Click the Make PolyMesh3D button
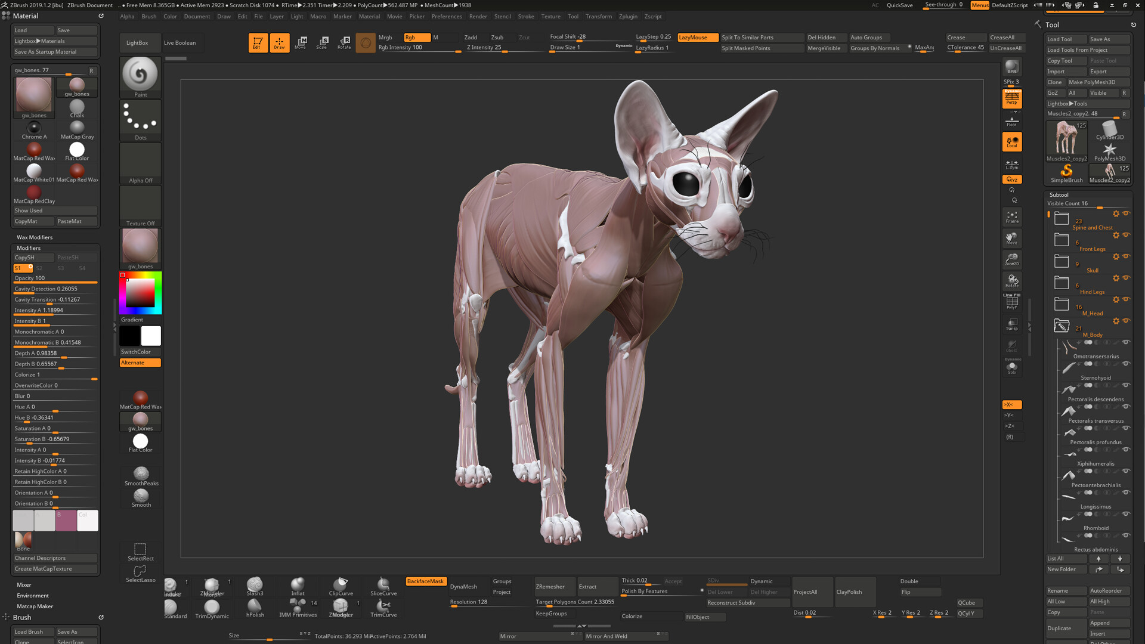 tap(1098, 82)
